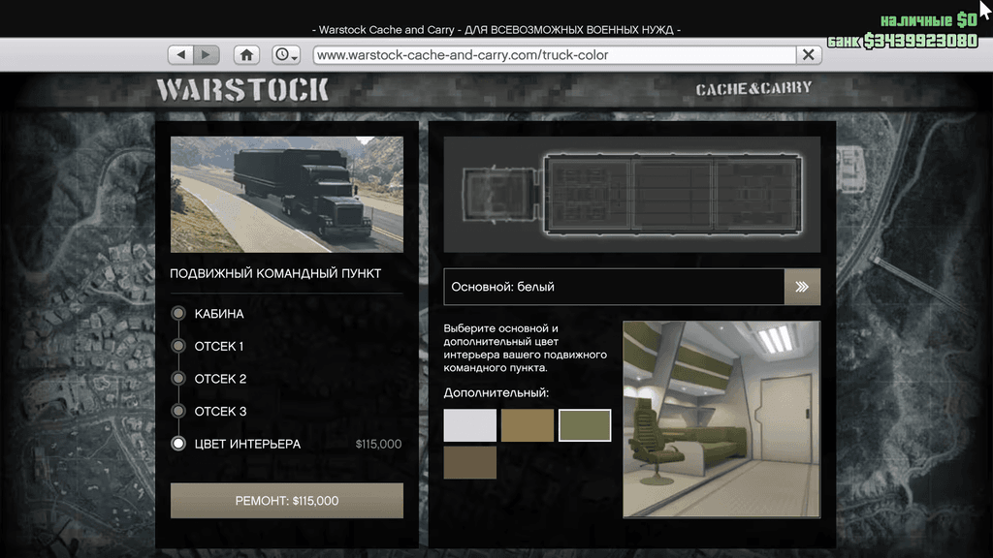Click the website address bar
993x558 pixels.
(x=554, y=55)
